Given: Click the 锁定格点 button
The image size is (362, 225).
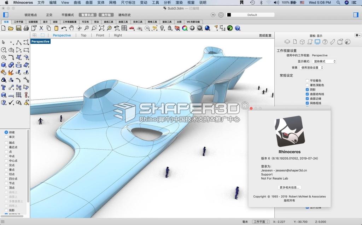Looking at the screenshot, I should [x=31, y=15].
